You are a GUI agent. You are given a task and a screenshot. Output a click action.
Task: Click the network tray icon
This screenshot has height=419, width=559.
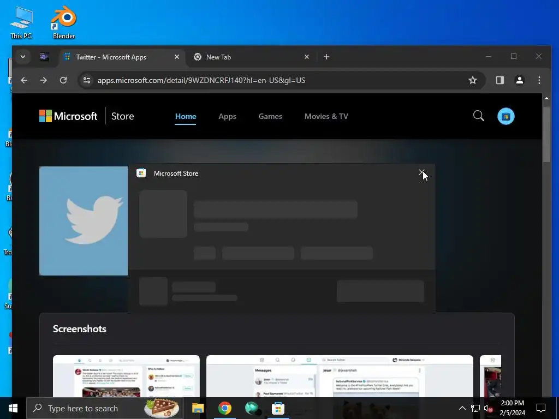click(x=475, y=408)
